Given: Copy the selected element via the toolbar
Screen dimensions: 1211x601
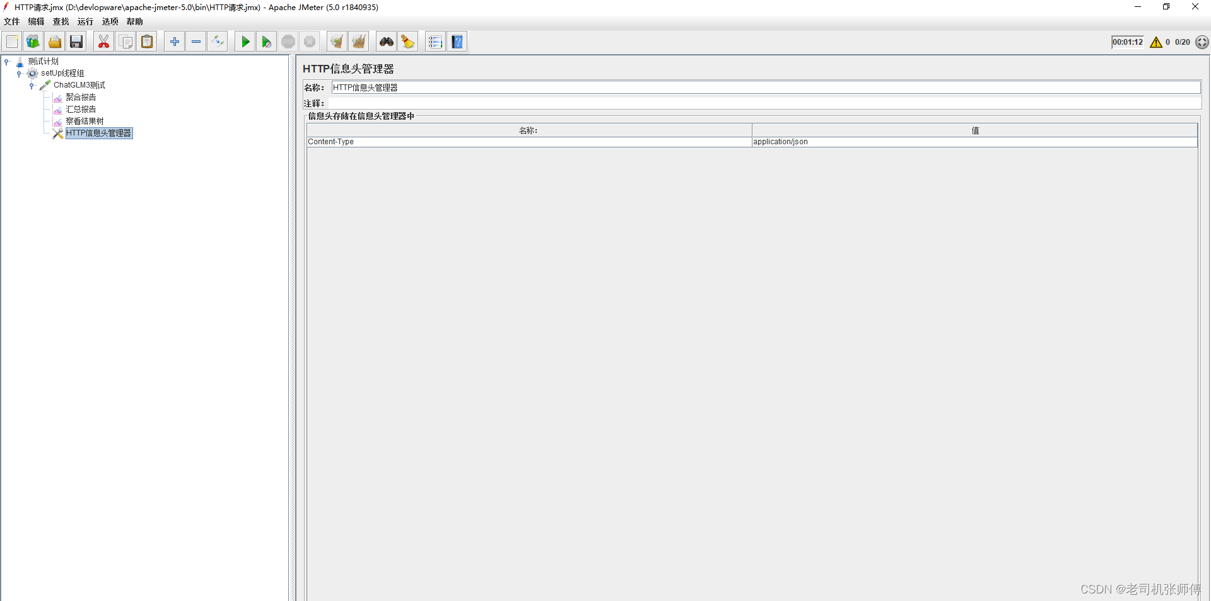Looking at the screenshot, I should click(126, 42).
